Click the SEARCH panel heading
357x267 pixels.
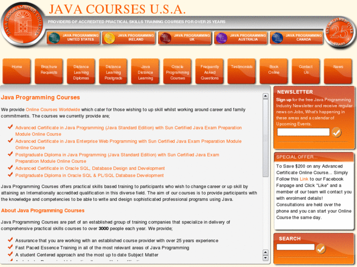[x=290, y=239]
